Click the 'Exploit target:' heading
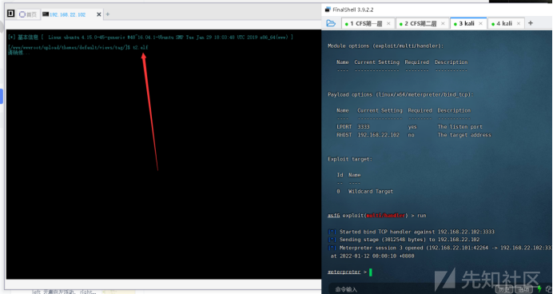Image resolution: width=553 pixels, height=294 pixels. pyautogui.click(x=349, y=159)
